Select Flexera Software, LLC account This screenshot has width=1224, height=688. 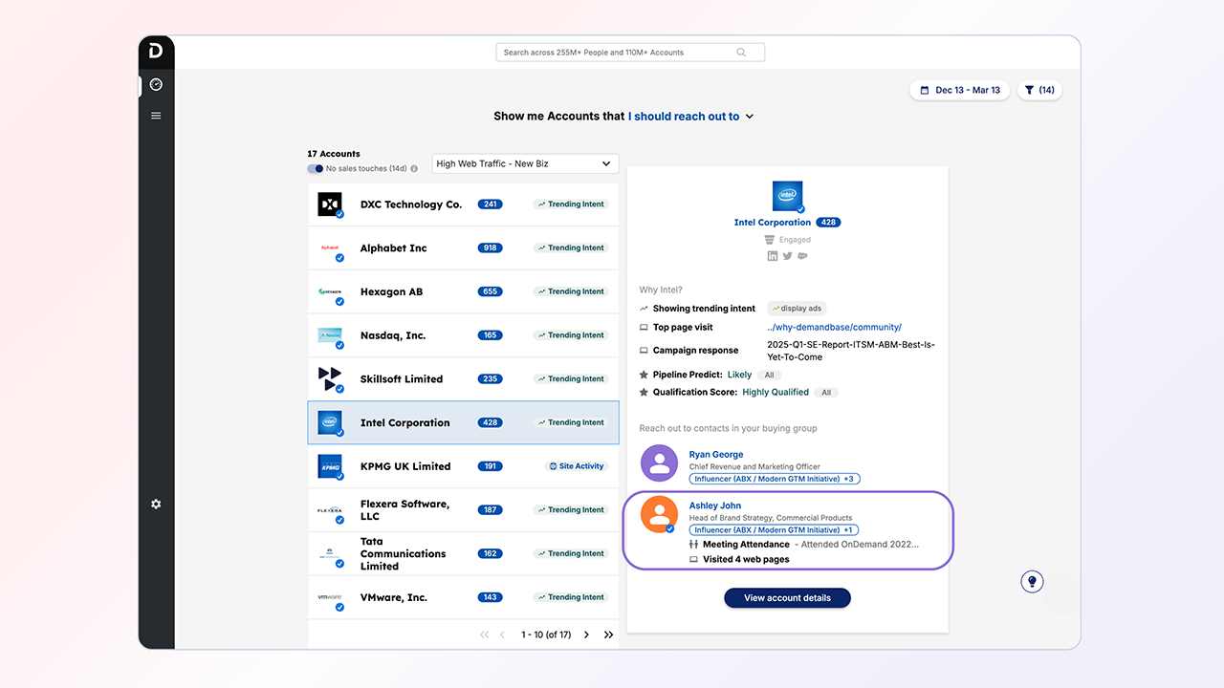(x=463, y=510)
